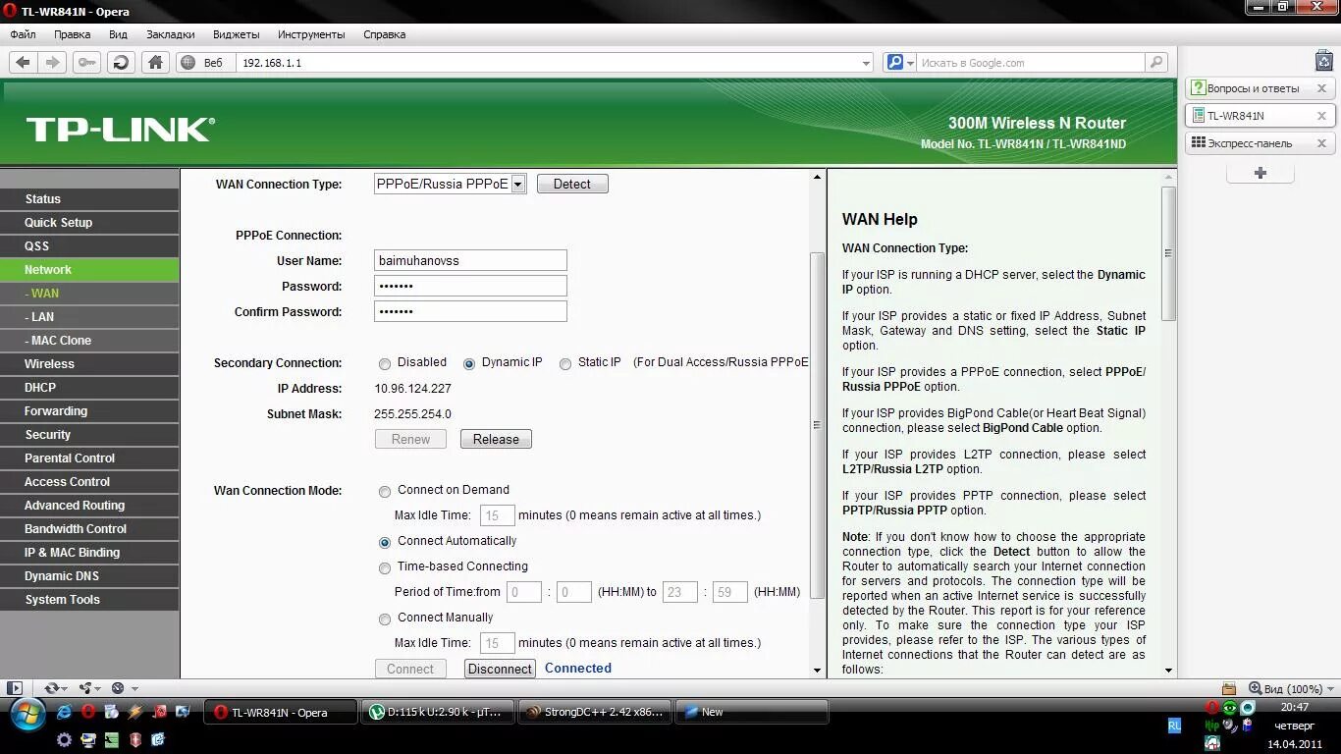Click the User Name input field
This screenshot has height=754, width=1341.
(470, 260)
